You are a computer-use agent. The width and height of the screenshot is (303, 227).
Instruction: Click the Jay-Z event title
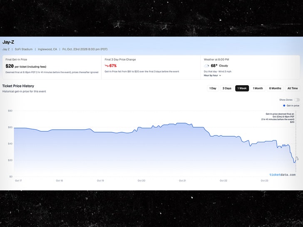tap(8, 42)
